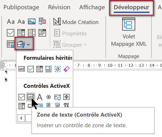Insert ActiveX image control
Screen dimensions: 162x137
pyautogui.click(x=58, y=97)
